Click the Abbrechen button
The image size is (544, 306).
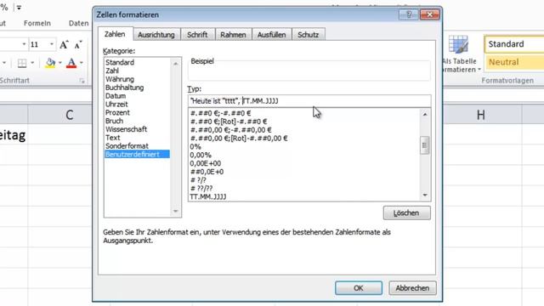point(412,288)
